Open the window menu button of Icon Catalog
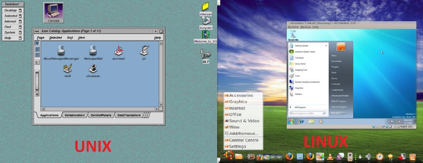Viewport: 423px width, 163px height. click(x=37, y=31)
